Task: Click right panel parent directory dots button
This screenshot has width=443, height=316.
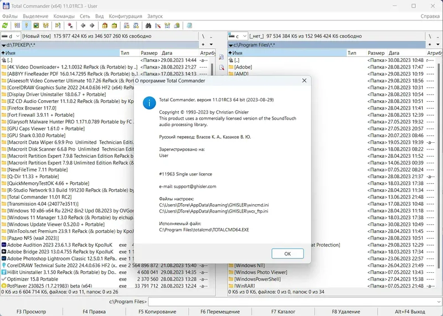Action: [x=438, y=36]
